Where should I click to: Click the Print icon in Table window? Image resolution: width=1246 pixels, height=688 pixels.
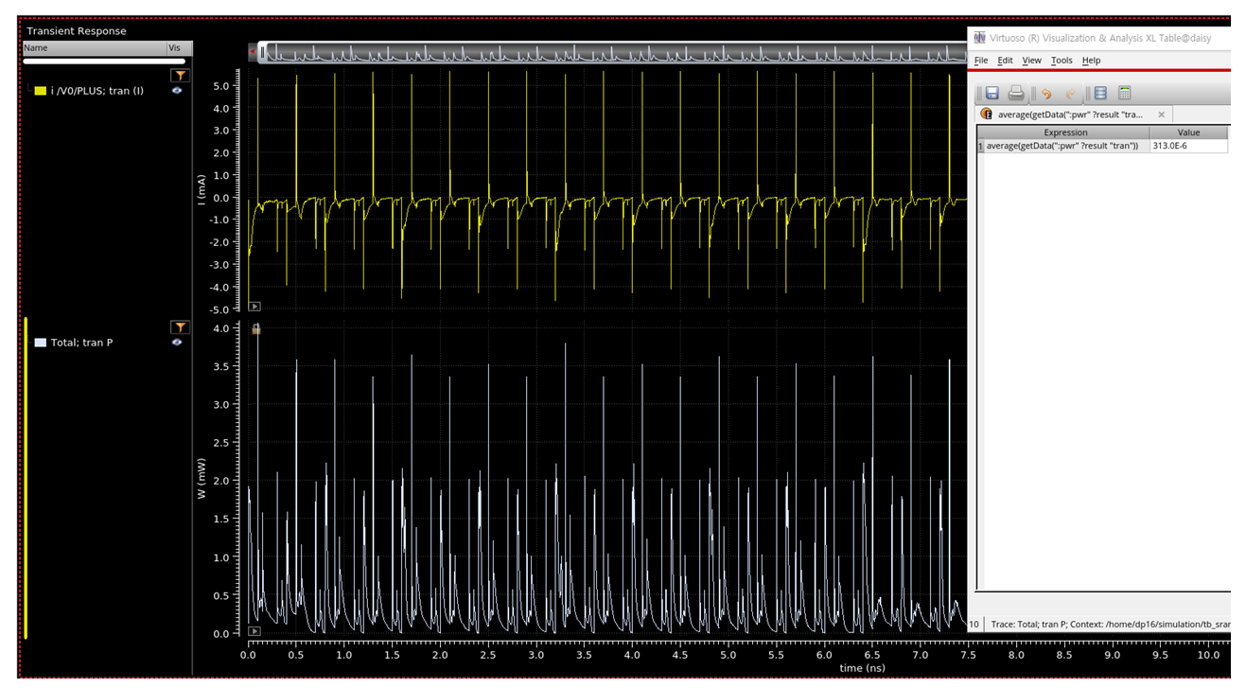[1015, 93]
